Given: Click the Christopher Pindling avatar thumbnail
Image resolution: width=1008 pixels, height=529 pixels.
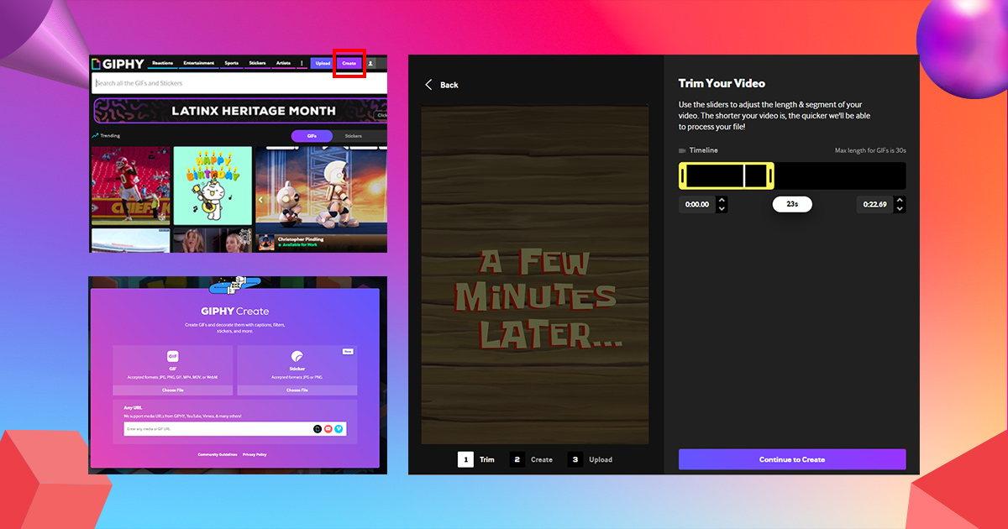Looking at the screenshot, I should click(x=265, y=242).
